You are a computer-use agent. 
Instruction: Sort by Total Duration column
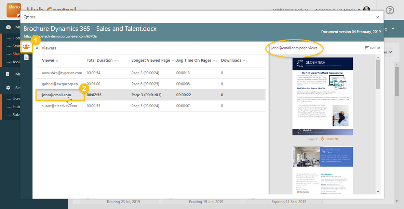pyautogui.click(x=103, y=60)
